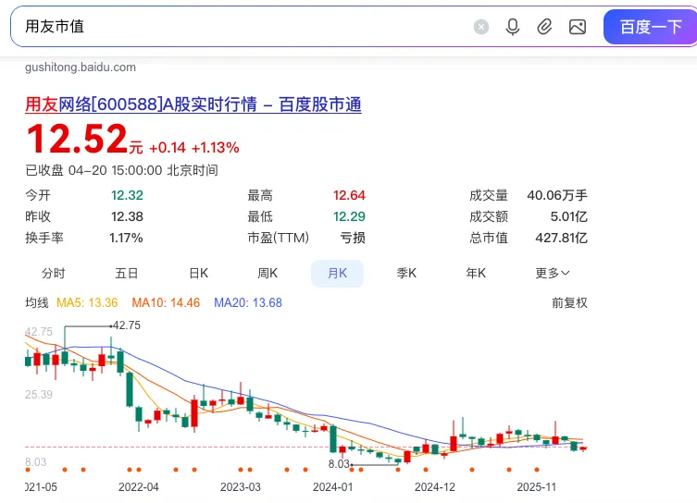Open image search icon

[x=578, y=27]
